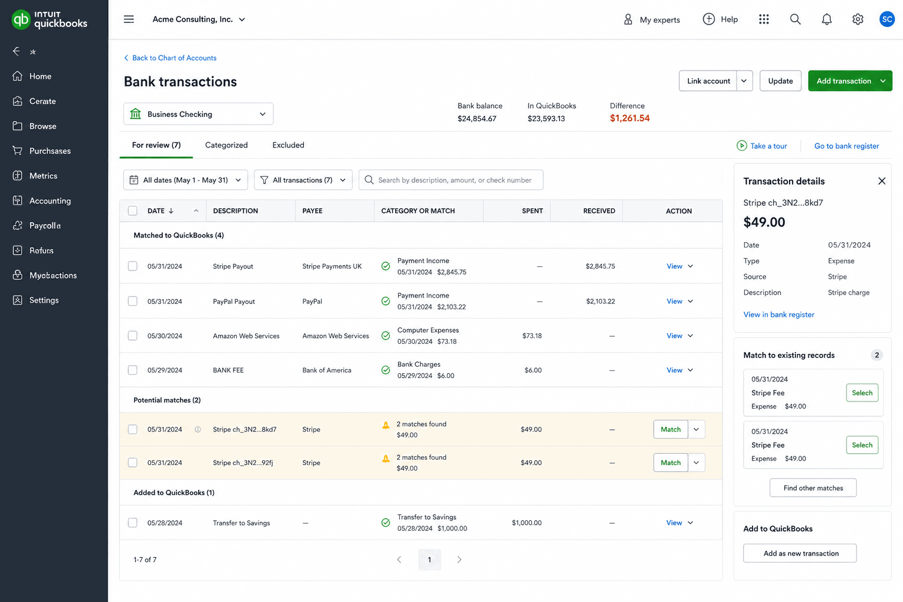The height and width of the screenshot is (602, 903).
Task: Click Go to bank register link
Action: click(847, 146)
